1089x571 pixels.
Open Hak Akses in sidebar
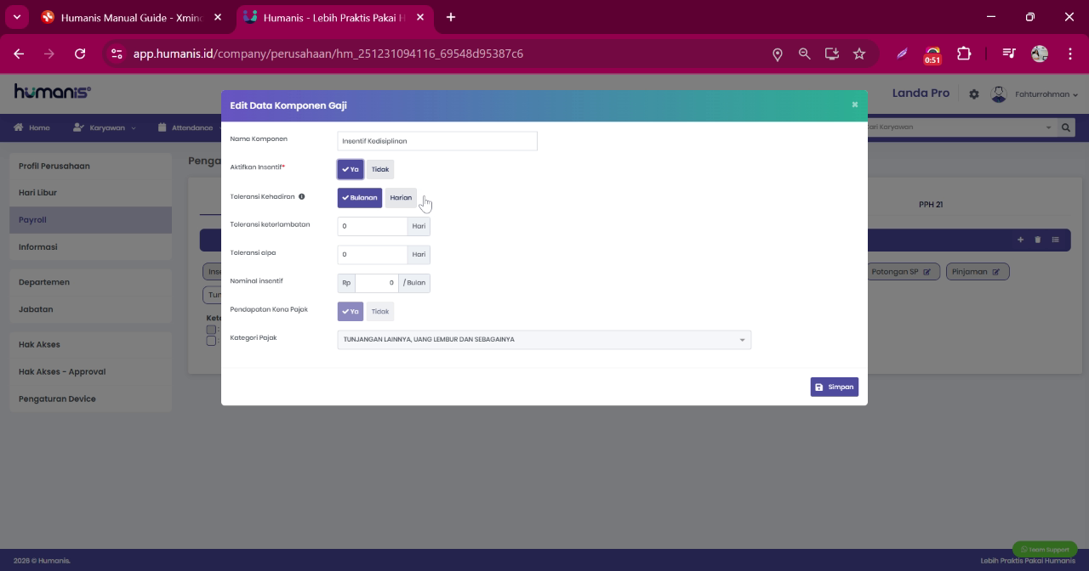pos(90,345)
